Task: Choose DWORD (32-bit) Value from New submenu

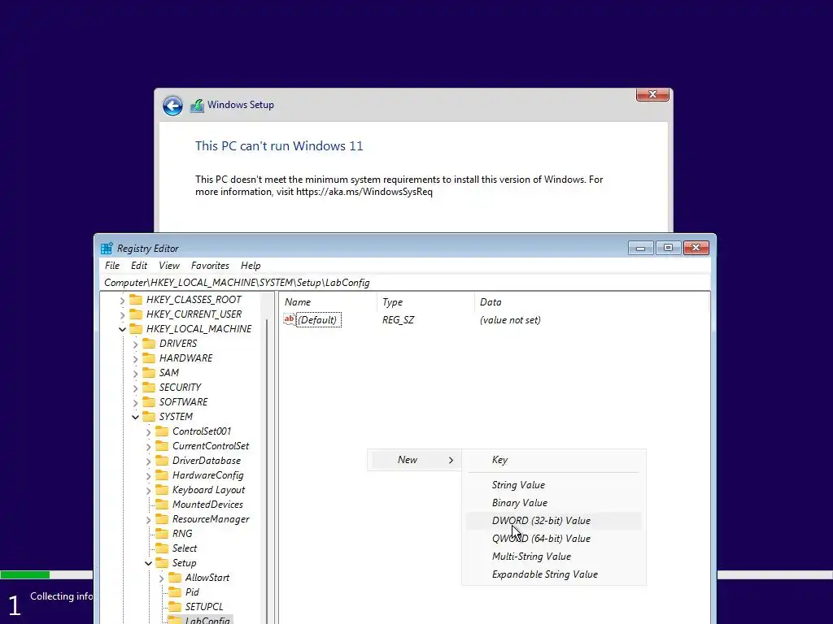Action: pyautogui.click(x=553, y=521)
